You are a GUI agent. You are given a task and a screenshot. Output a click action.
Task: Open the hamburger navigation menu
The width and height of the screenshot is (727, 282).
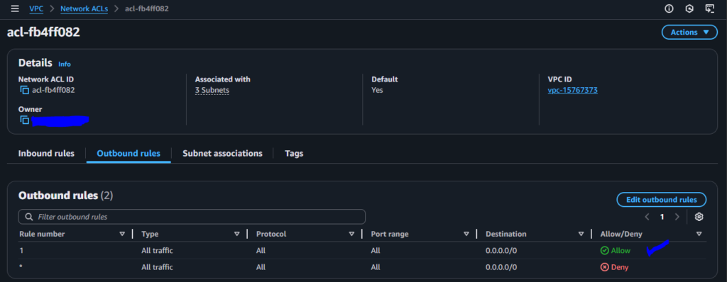pos(16,9)
